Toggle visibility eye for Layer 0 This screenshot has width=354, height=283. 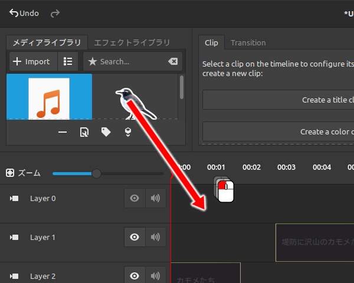pyautogui.click(x=135, y=199)
